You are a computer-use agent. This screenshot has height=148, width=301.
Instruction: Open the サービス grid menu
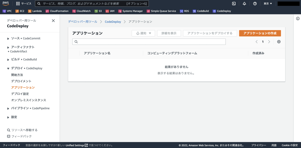24,4
